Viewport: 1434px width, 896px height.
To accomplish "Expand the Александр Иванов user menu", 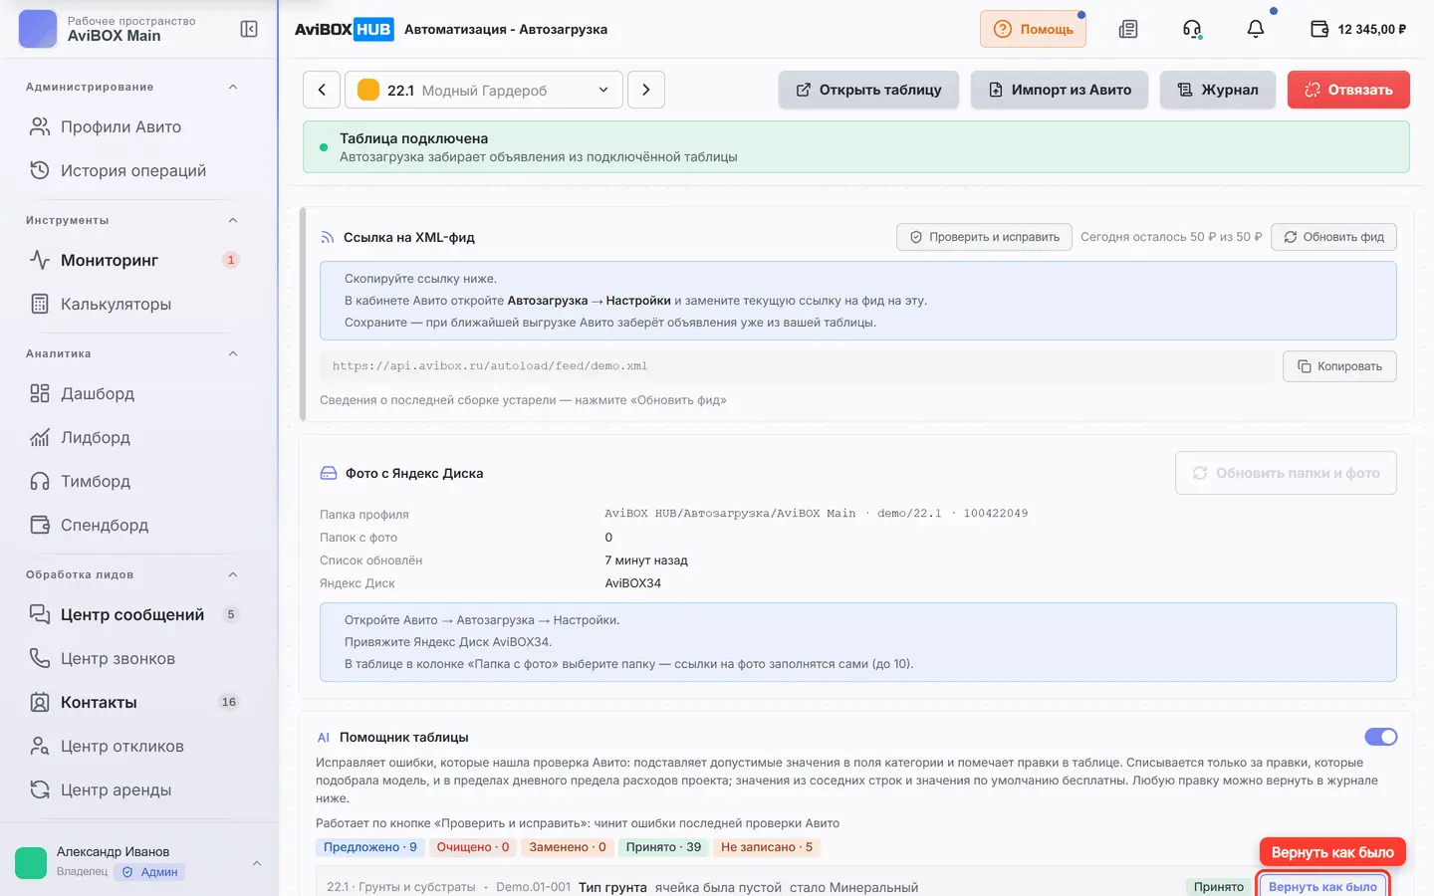I will point(257,862).
